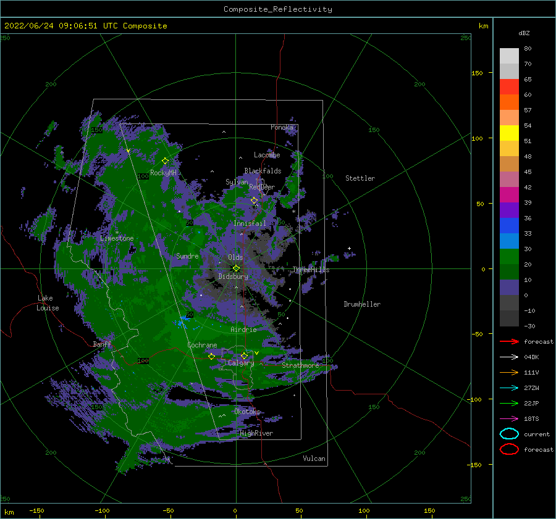
Task: Click the yellow diamond marker above Calgary
Action: [x=244, y=355]
